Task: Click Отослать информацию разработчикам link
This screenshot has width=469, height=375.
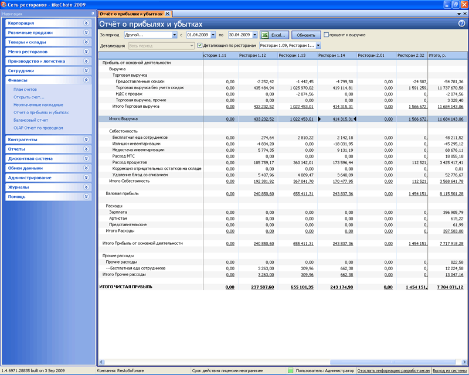Action: click(393, 370)
